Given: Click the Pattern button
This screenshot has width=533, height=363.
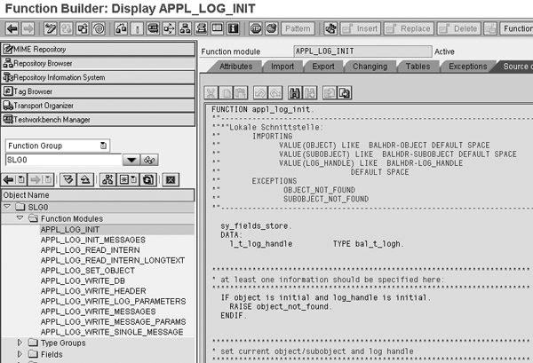Looking at the screenshot, I should tap(298, 28).
